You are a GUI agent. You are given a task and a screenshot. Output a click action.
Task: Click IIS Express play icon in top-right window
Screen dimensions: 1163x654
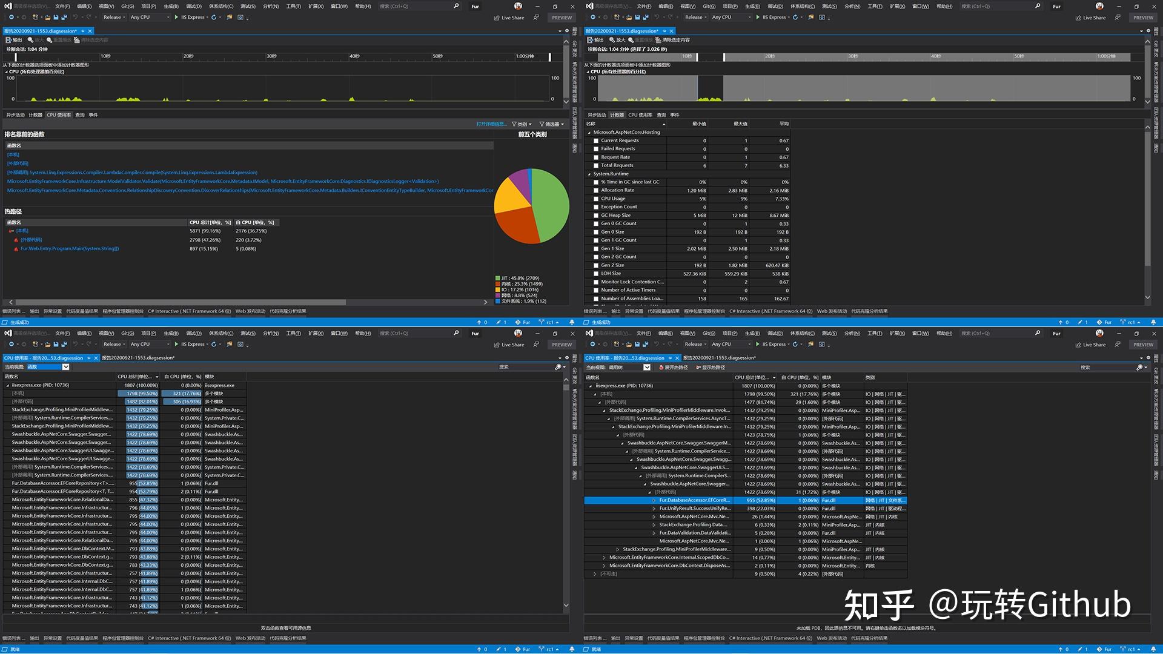coord(758,17)
